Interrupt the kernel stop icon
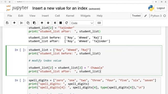This screenshot has height=94, width=168. [x=61, y=23]
